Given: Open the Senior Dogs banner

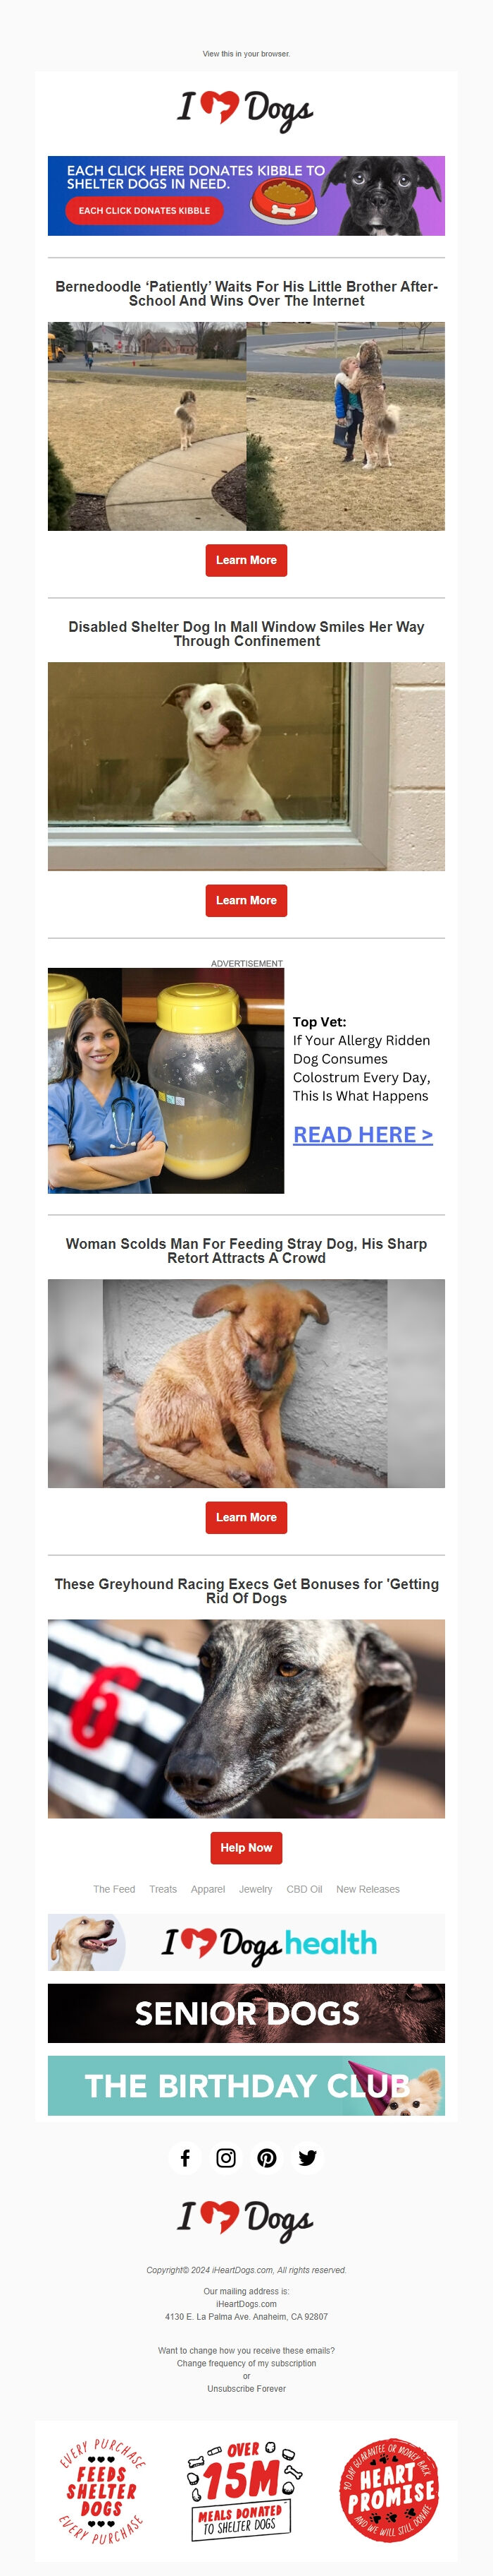Looking at the screenshot, I should 246,2013.
